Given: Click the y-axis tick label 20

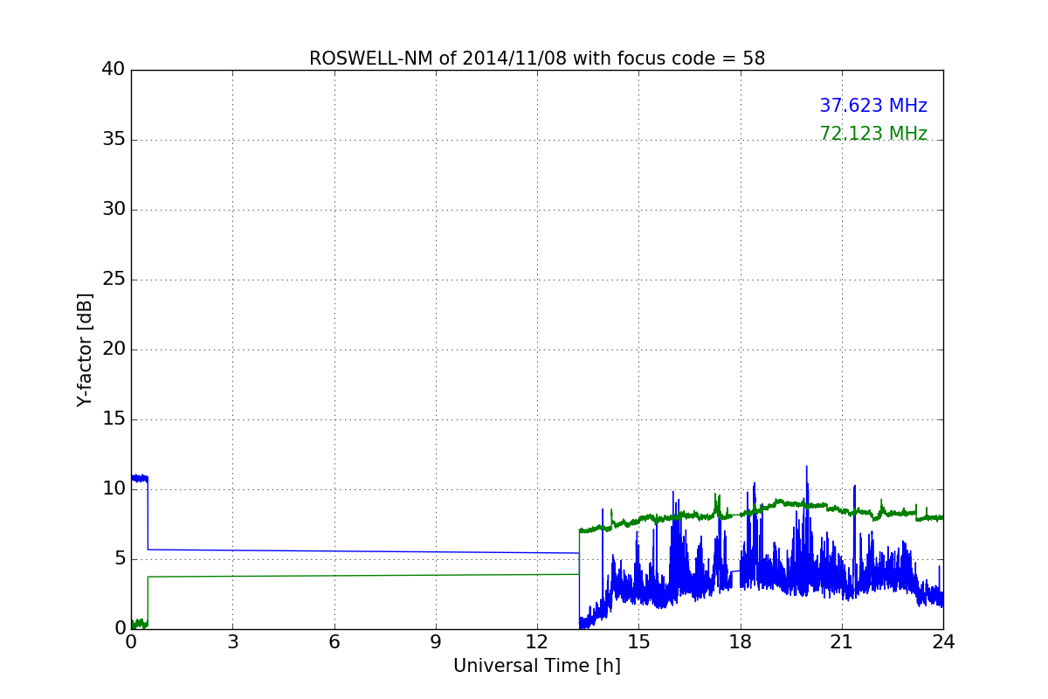Looking at the screenshot, I should click(114, 349).
